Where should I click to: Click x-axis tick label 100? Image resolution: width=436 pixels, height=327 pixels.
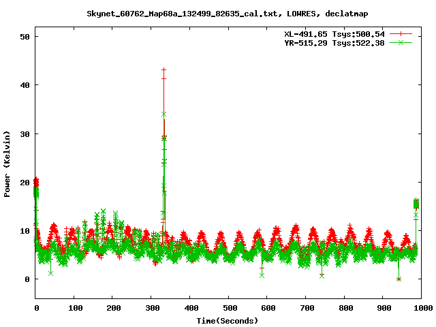pos(76,308)
